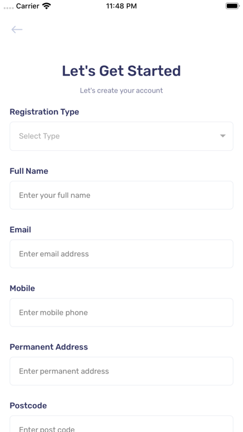
Task: Tap the signal strength dots icon
Action: (x=9, y=8)
